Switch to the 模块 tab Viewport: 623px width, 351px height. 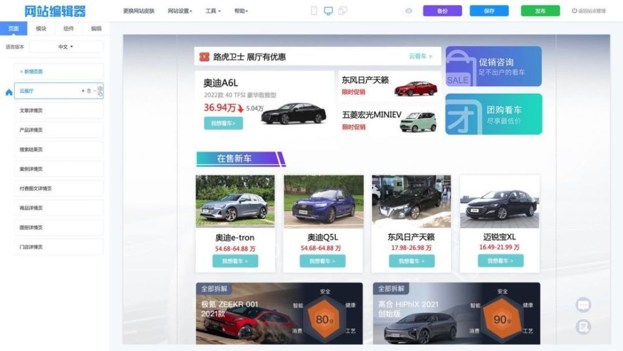point(41,28)
